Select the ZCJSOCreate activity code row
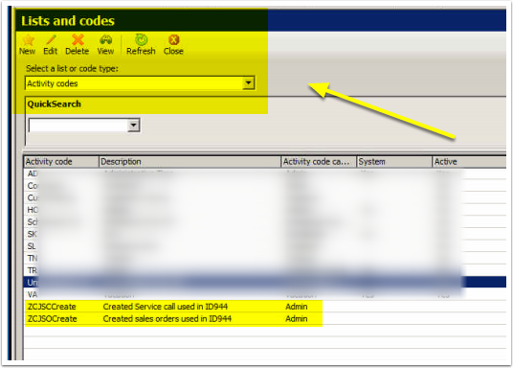 coord(265,319)
